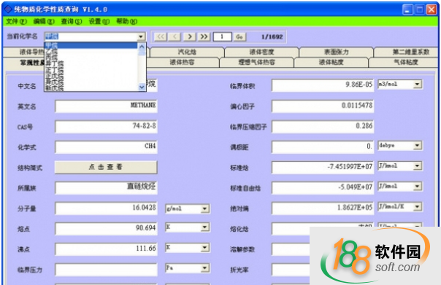Click the 偏心因子 field showing 0.0115478
This screenshot has height=285, width=441.
coord(323,106)
